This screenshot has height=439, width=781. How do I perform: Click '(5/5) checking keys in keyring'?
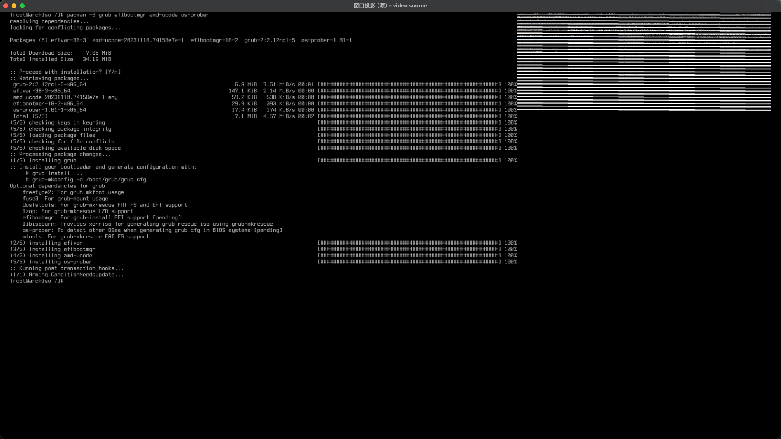[x=57, y=122]
